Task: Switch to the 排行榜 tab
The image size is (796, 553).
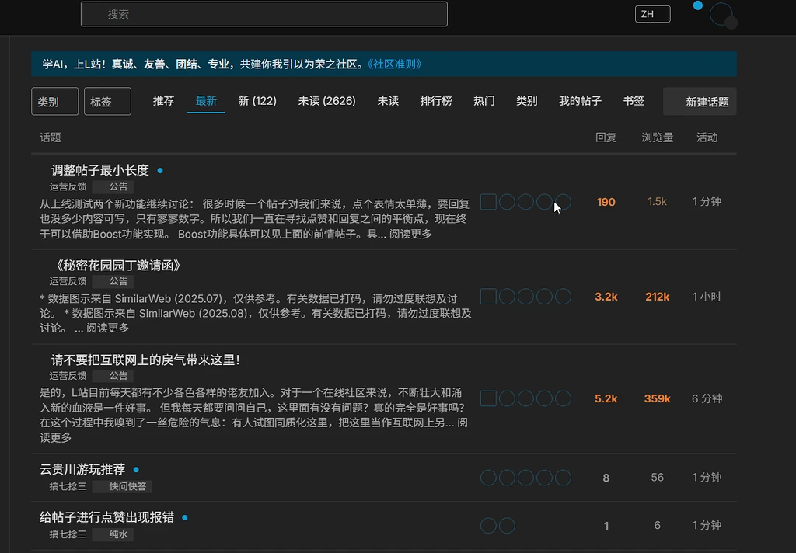Action: 436,101
